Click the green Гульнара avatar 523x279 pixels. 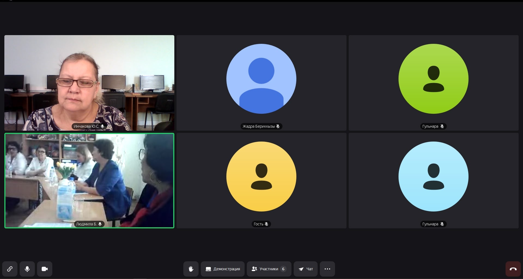(x=433, y=79)
